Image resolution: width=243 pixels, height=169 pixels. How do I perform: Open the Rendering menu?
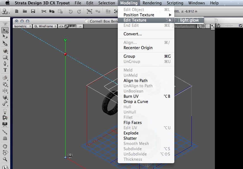pos(152,3)
